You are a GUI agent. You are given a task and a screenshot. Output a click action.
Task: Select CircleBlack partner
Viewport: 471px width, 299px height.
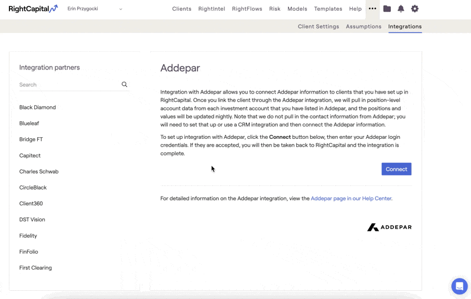point(33,188)
